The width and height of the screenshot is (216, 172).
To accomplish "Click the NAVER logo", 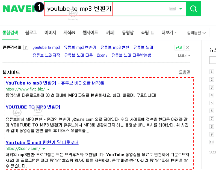I will (19, 9).
